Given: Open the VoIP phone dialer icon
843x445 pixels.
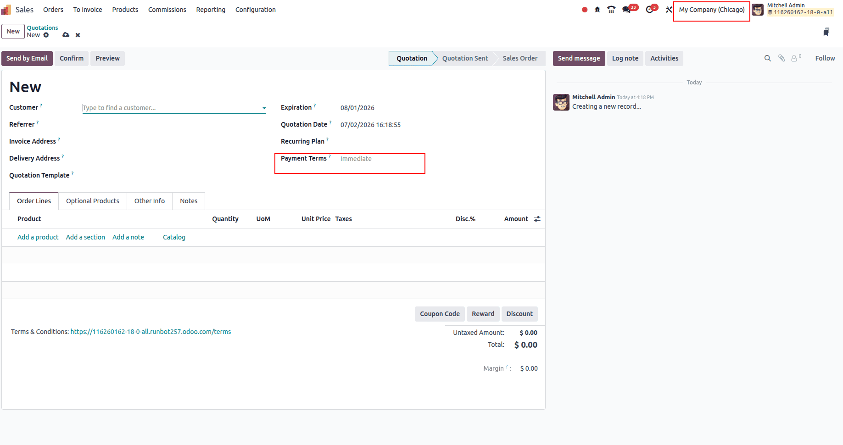Looking at the screenshot, I should (x=611, y=10).
